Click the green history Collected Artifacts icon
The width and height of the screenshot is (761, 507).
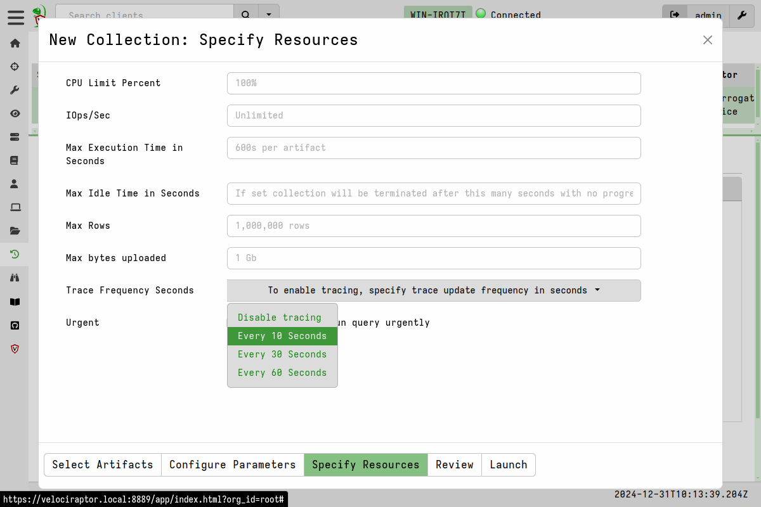tap(15, 254)
